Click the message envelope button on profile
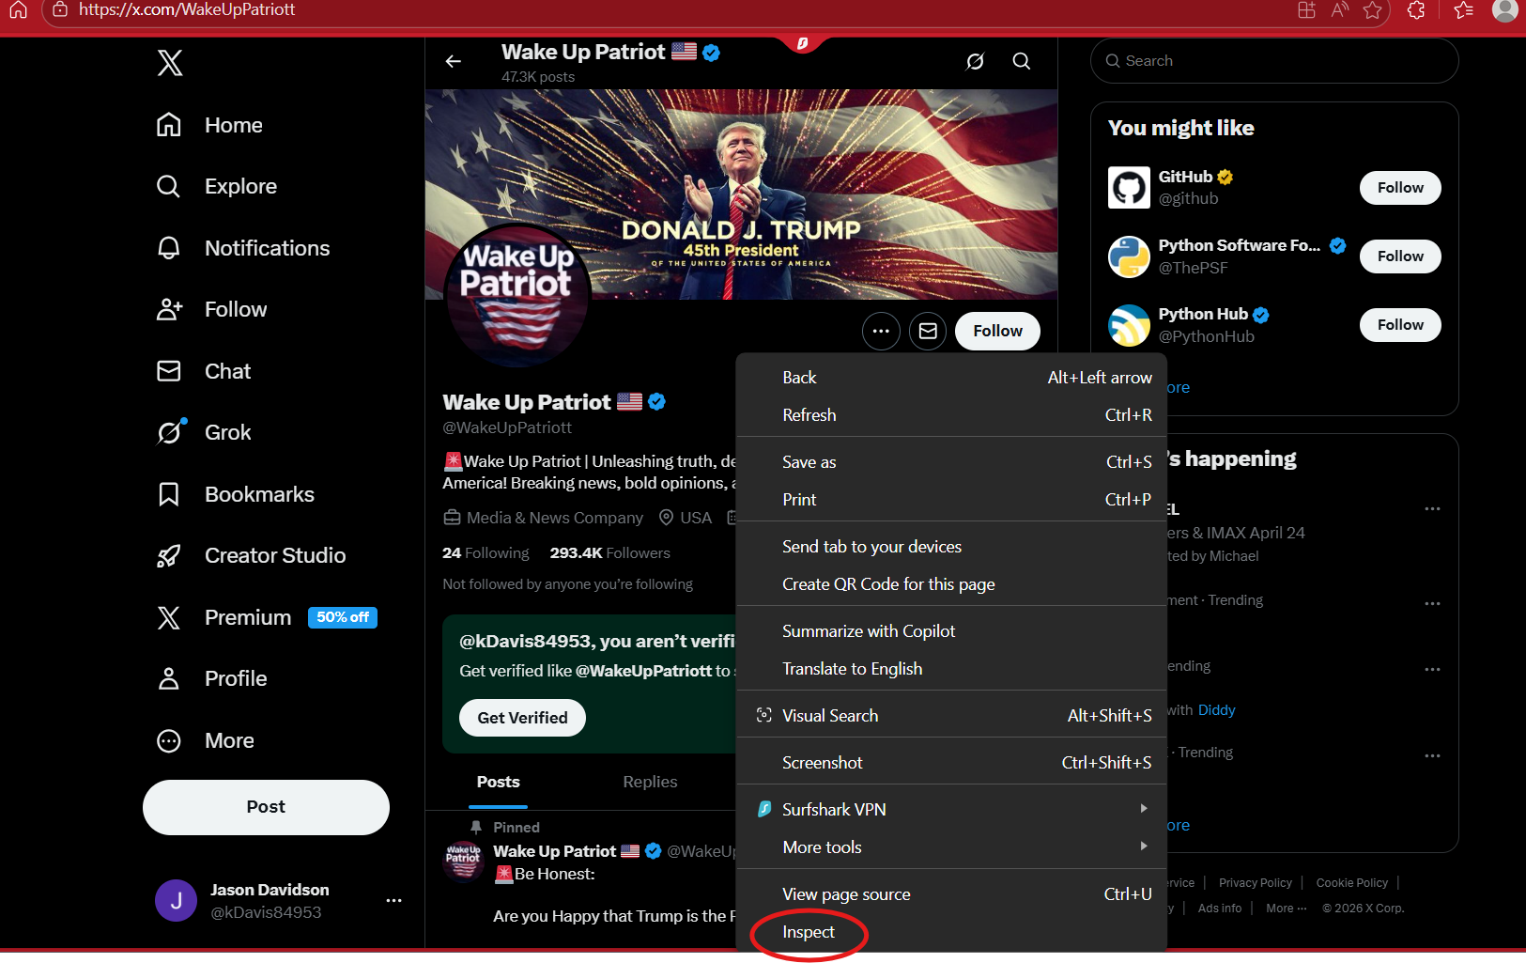Viewport: 1526px width, 963px height. [x=928, y=331]
